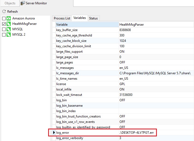Viewport: 194px width, 141px height.
Task: Check the MYSQL server checkbox
Action: pos(4,29)
